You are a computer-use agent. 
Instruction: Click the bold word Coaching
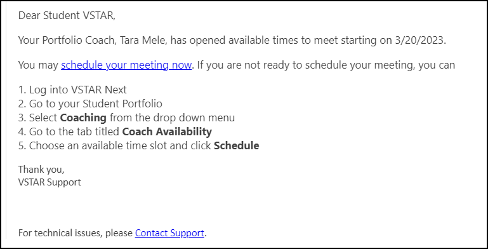coord(83,118)
